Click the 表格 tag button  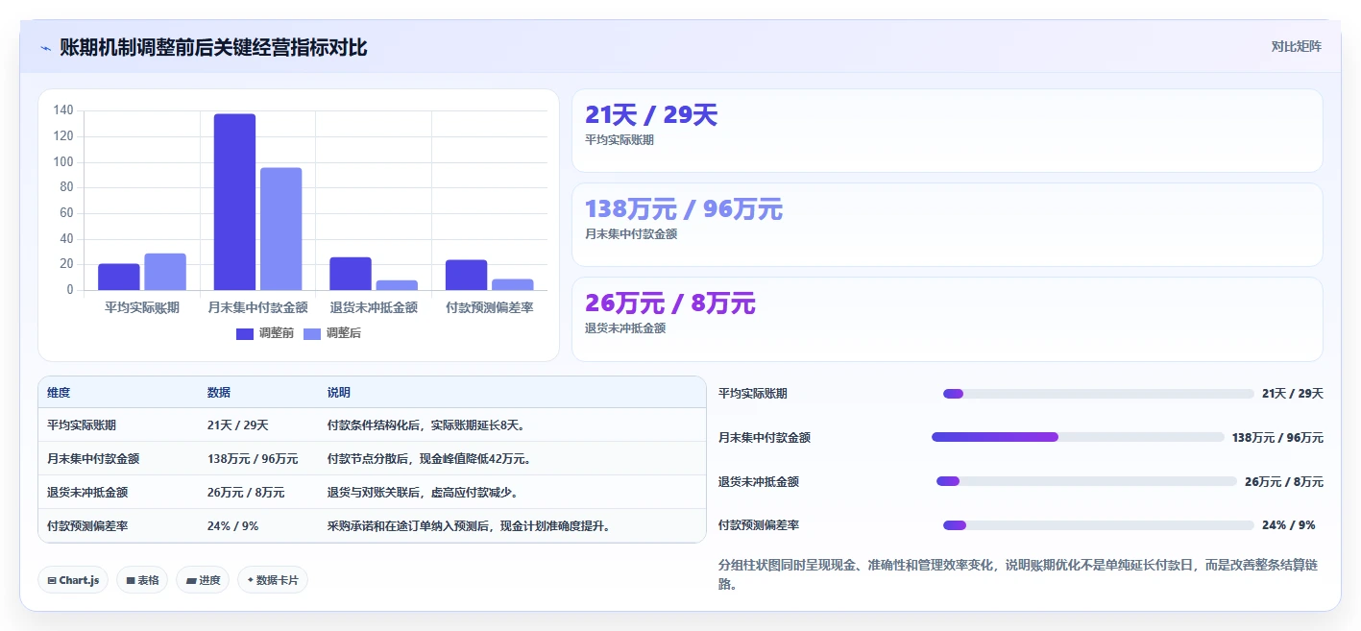coord(142,580)
